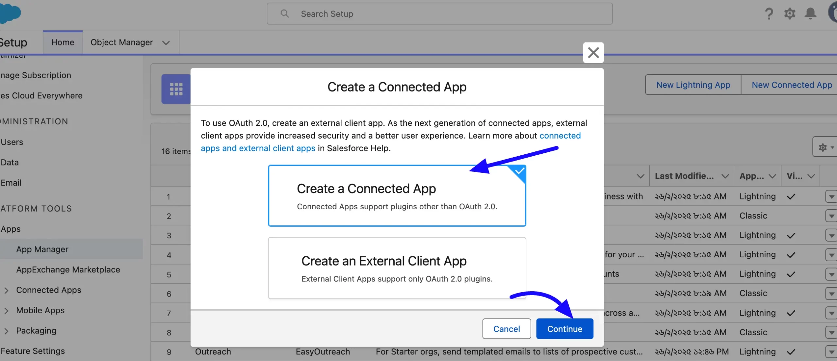Open the list view gear settings
The height and width of the screenshot is (361, 837).
(825, 147)
